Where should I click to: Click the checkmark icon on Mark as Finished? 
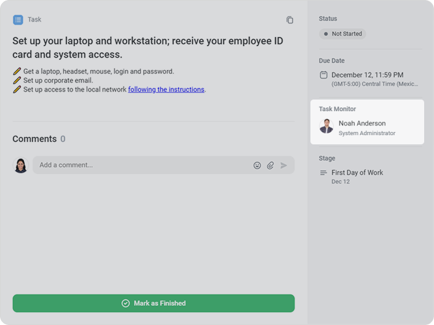coord(125,303)
